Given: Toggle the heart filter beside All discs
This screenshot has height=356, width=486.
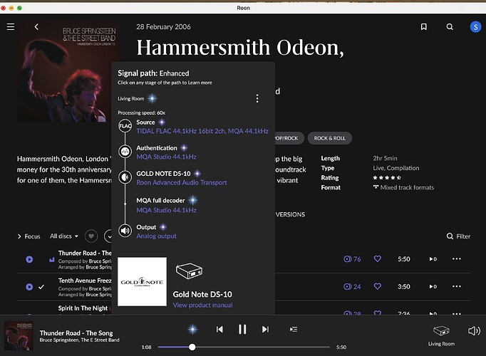Looking at the screenshot, I should (91, 236).
